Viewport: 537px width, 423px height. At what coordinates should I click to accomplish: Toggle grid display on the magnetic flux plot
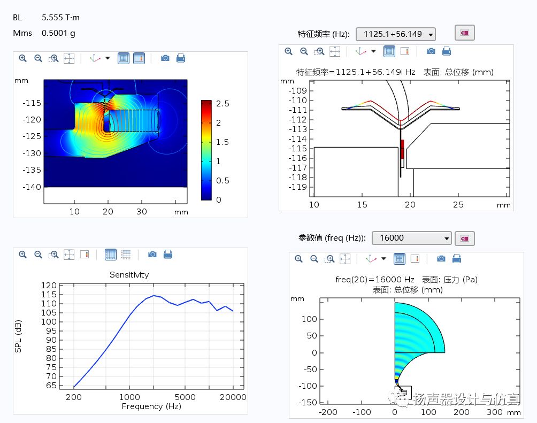[x=124, y=58]
